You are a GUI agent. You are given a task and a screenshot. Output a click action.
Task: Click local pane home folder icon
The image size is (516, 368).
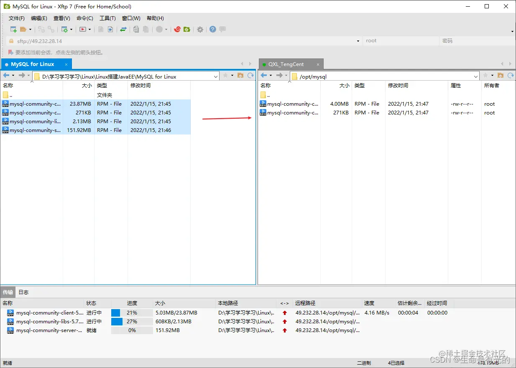(240, 75)
